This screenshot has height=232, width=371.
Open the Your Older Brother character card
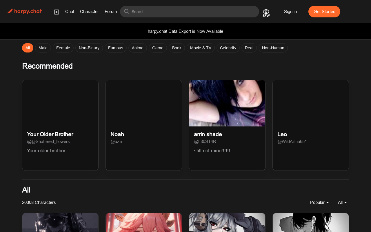pyautogui.click(x=60, y=125)
